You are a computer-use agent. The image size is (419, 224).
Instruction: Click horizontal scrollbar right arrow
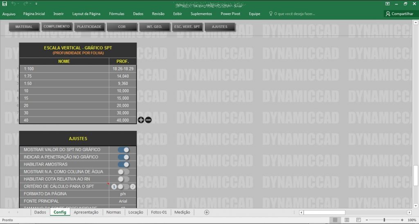(409, 213)
